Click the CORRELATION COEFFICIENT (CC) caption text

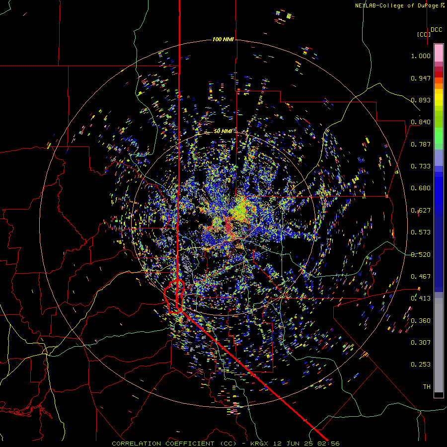pos(174,444)
